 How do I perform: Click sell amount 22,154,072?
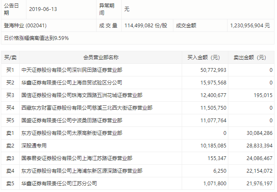coord(259,171)
